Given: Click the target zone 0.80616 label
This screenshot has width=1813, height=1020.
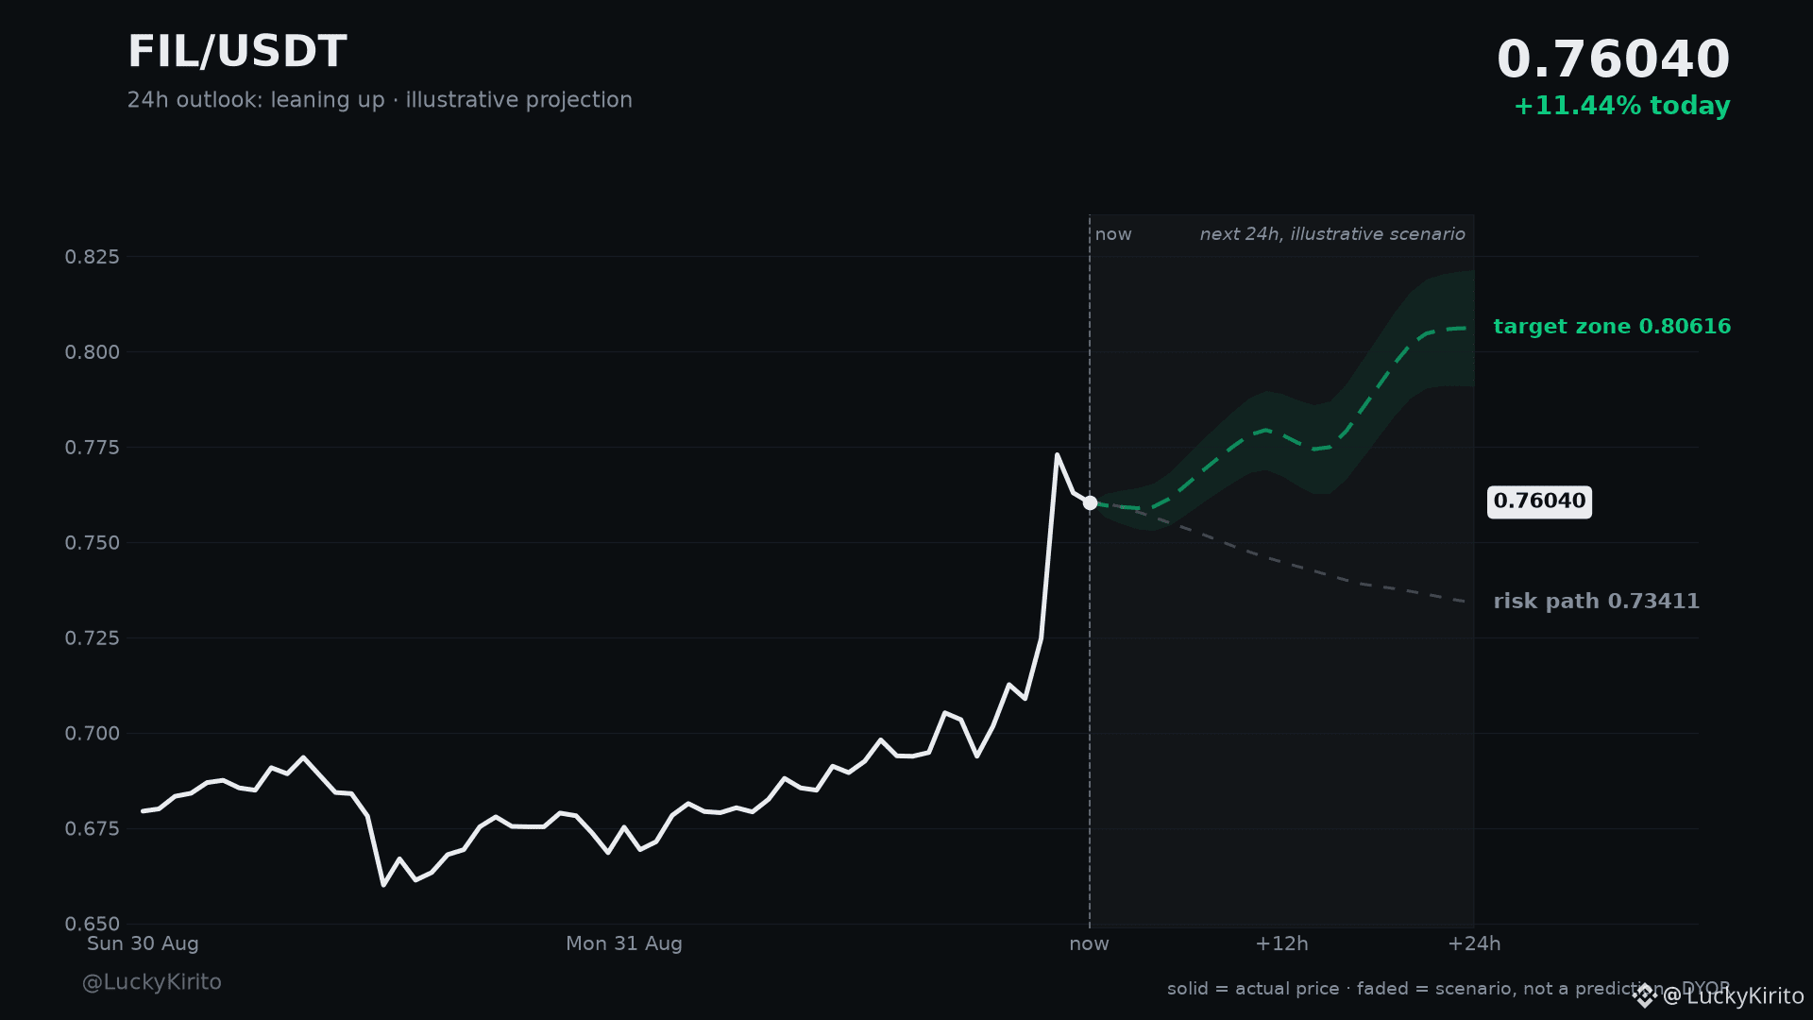Looking at the screenshot, I should (1612, 327).
